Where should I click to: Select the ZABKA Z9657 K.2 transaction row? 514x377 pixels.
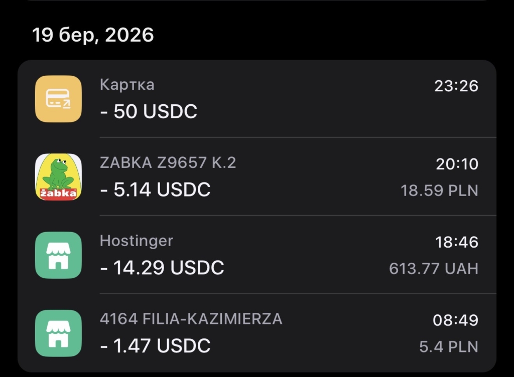[251, 177]
